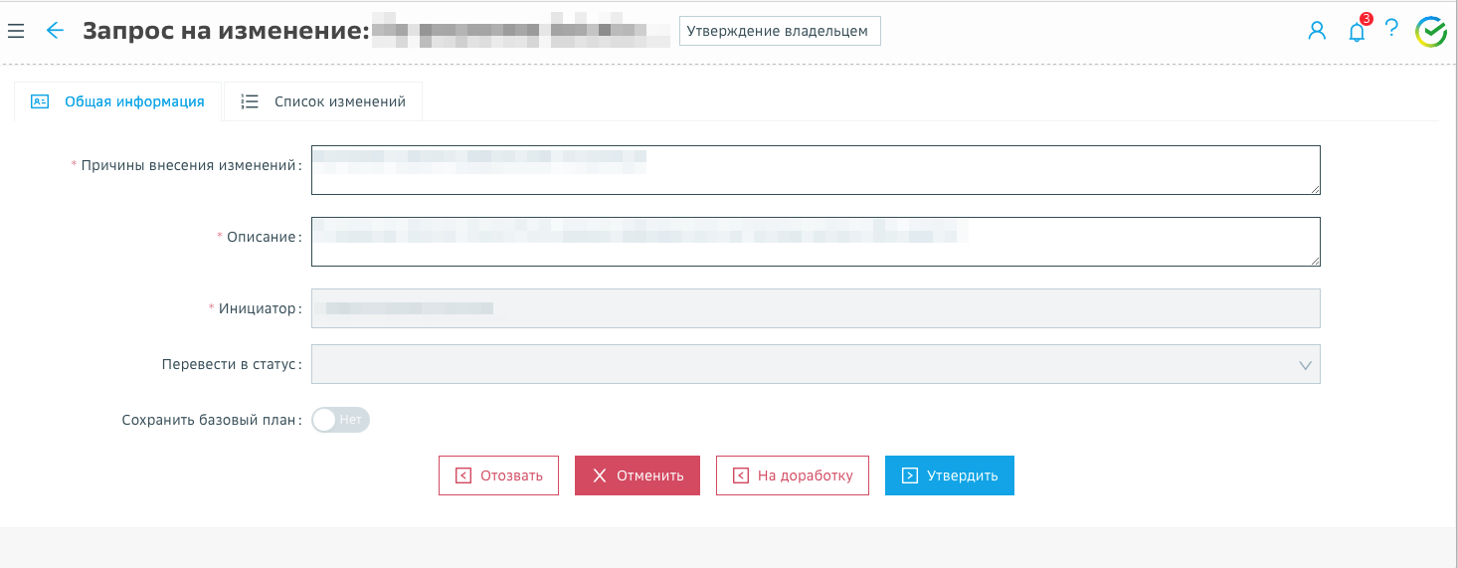Click the Утверждение владельцем status label
This screenshot has width=1458, height=568.
coord(780,31)
